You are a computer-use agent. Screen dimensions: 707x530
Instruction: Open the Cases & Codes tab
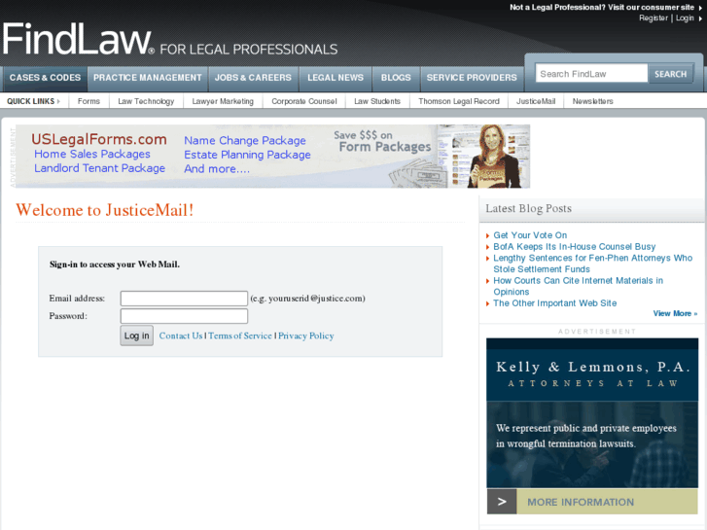click(x=45, y=78)
